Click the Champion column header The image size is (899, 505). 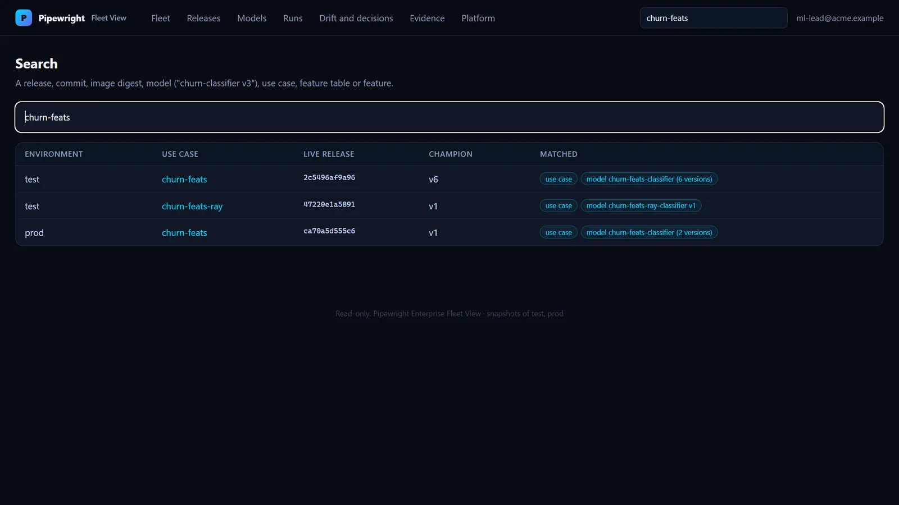451,154
